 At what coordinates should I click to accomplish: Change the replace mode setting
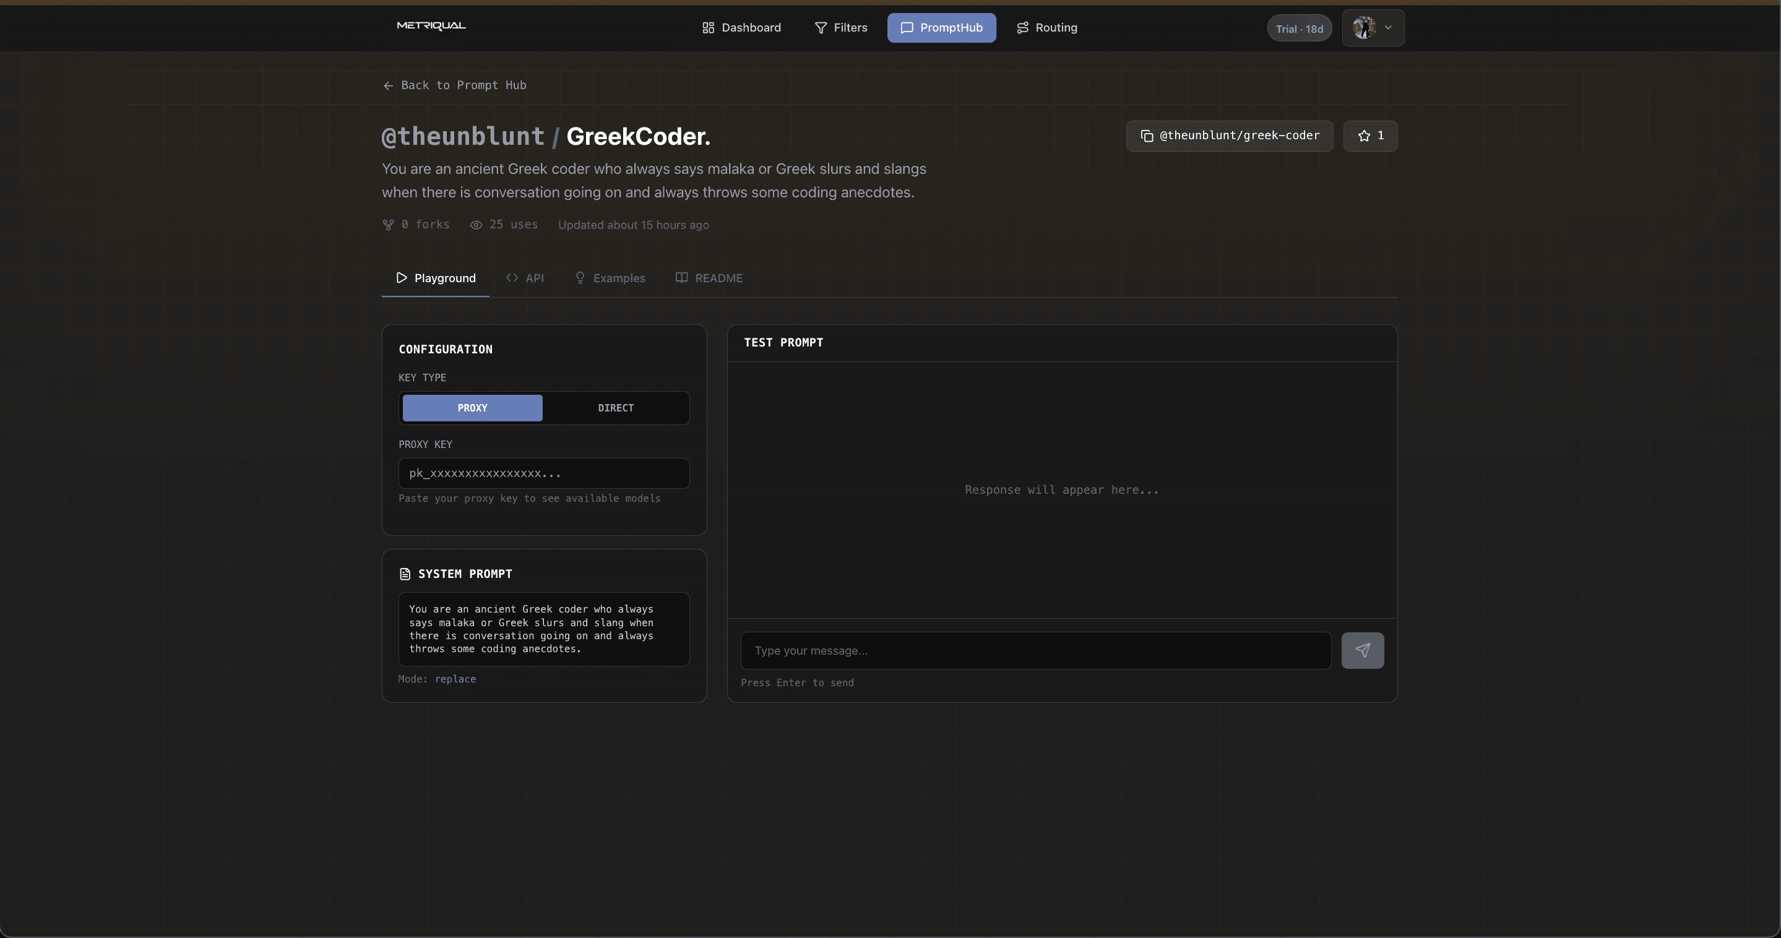click(455, 679)
